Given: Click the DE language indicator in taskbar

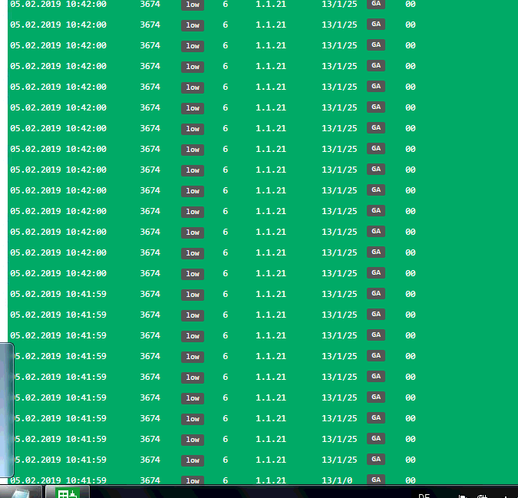Looking at the screenshot, I should coord(424,495).
